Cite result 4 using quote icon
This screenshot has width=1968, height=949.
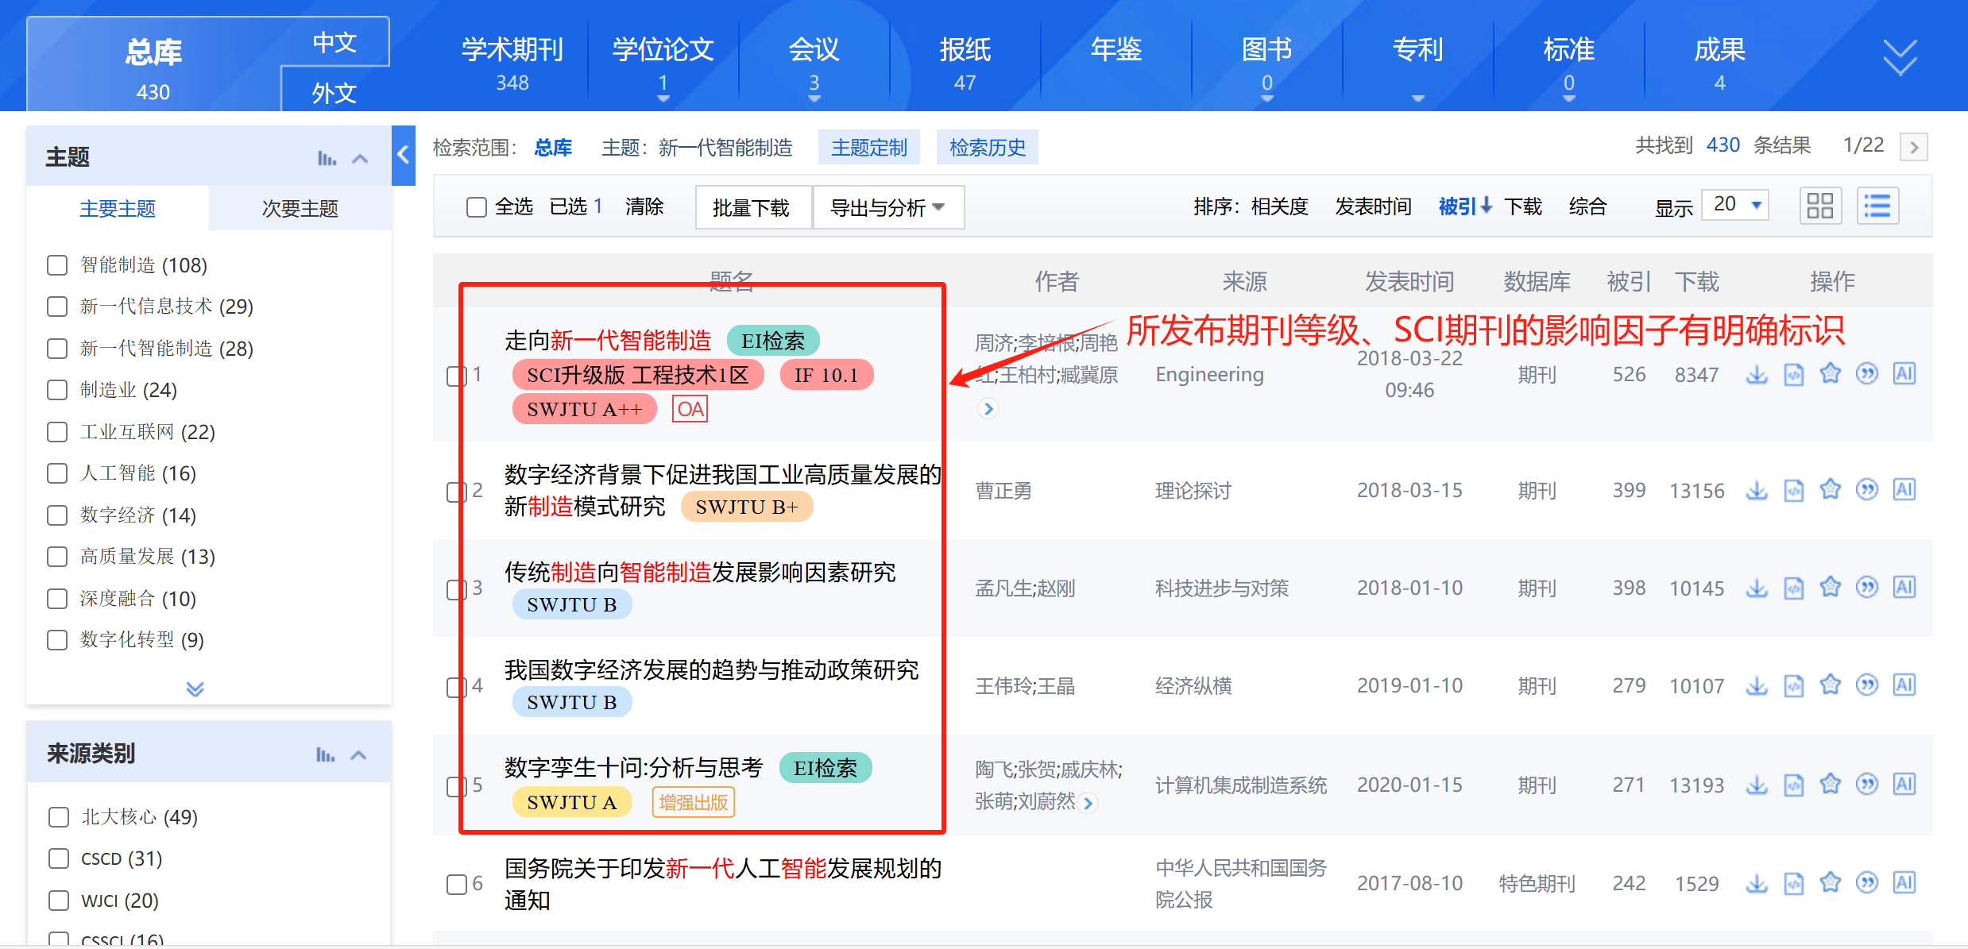[x=1867, y=685]
